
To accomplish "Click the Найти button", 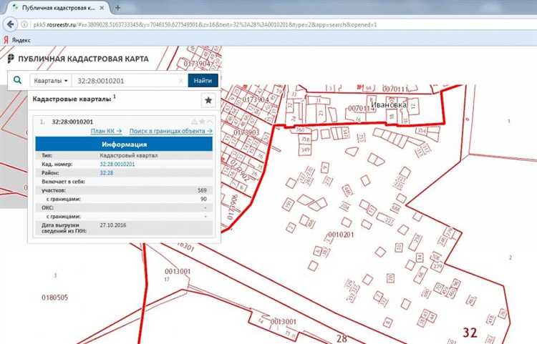I will [x=203, y=81].
